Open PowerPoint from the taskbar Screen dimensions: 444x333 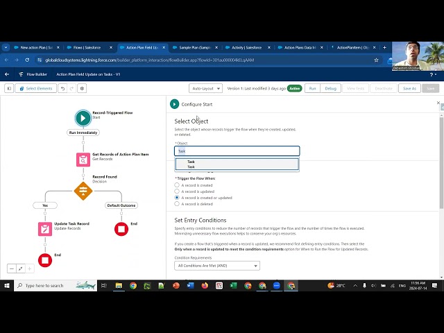point(176,286)
